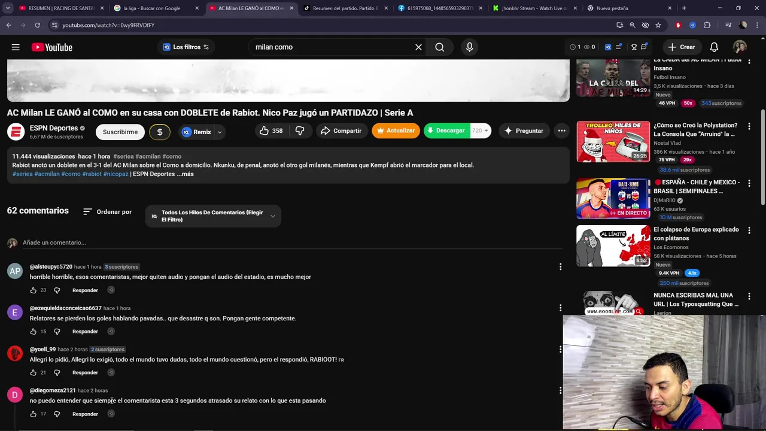Switch to 'jhonbhr Stream' Kick tab
This screenshot has height=431, width=766.
pos(535,8)
